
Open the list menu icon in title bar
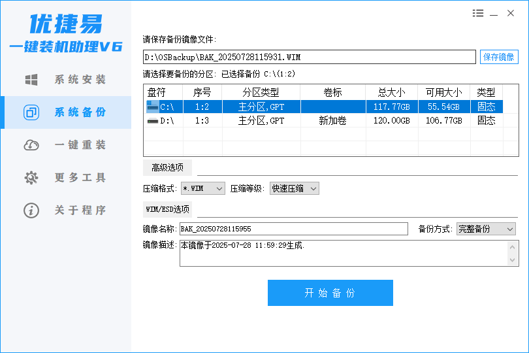coord(477,13)
